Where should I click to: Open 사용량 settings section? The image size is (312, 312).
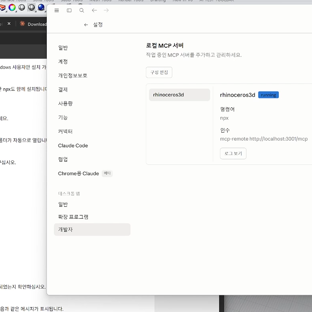65,104
